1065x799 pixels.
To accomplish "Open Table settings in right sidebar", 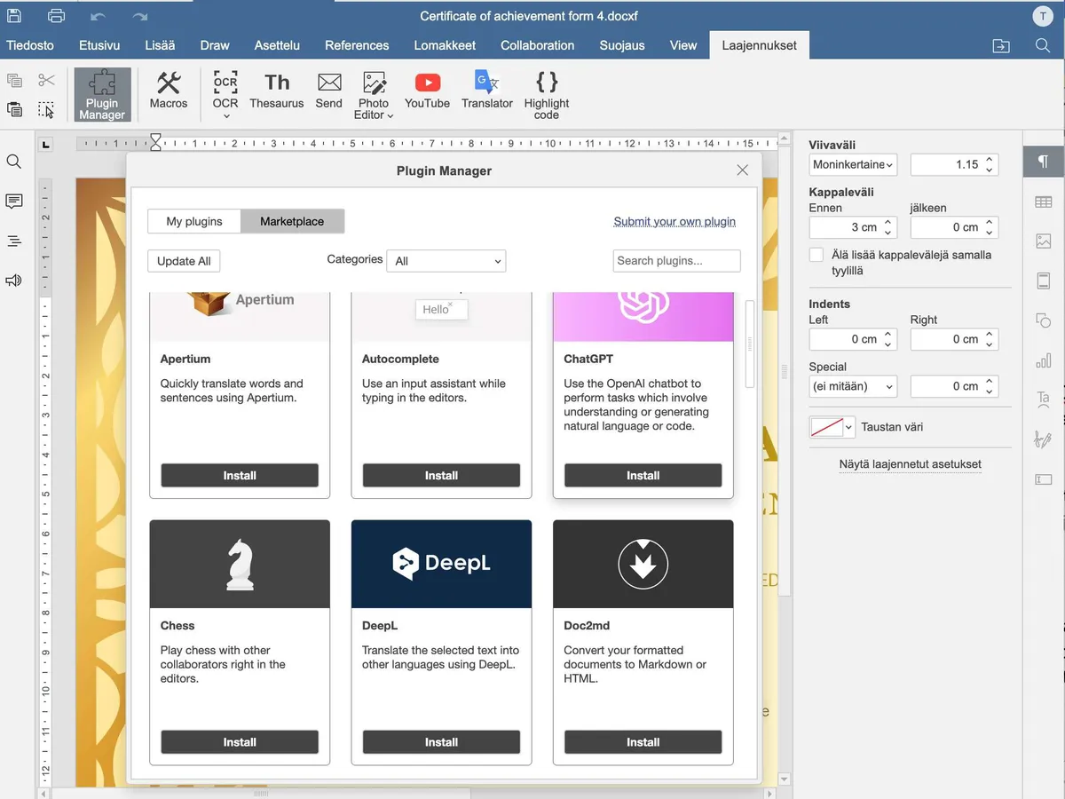I will (x=1044, y=202).
